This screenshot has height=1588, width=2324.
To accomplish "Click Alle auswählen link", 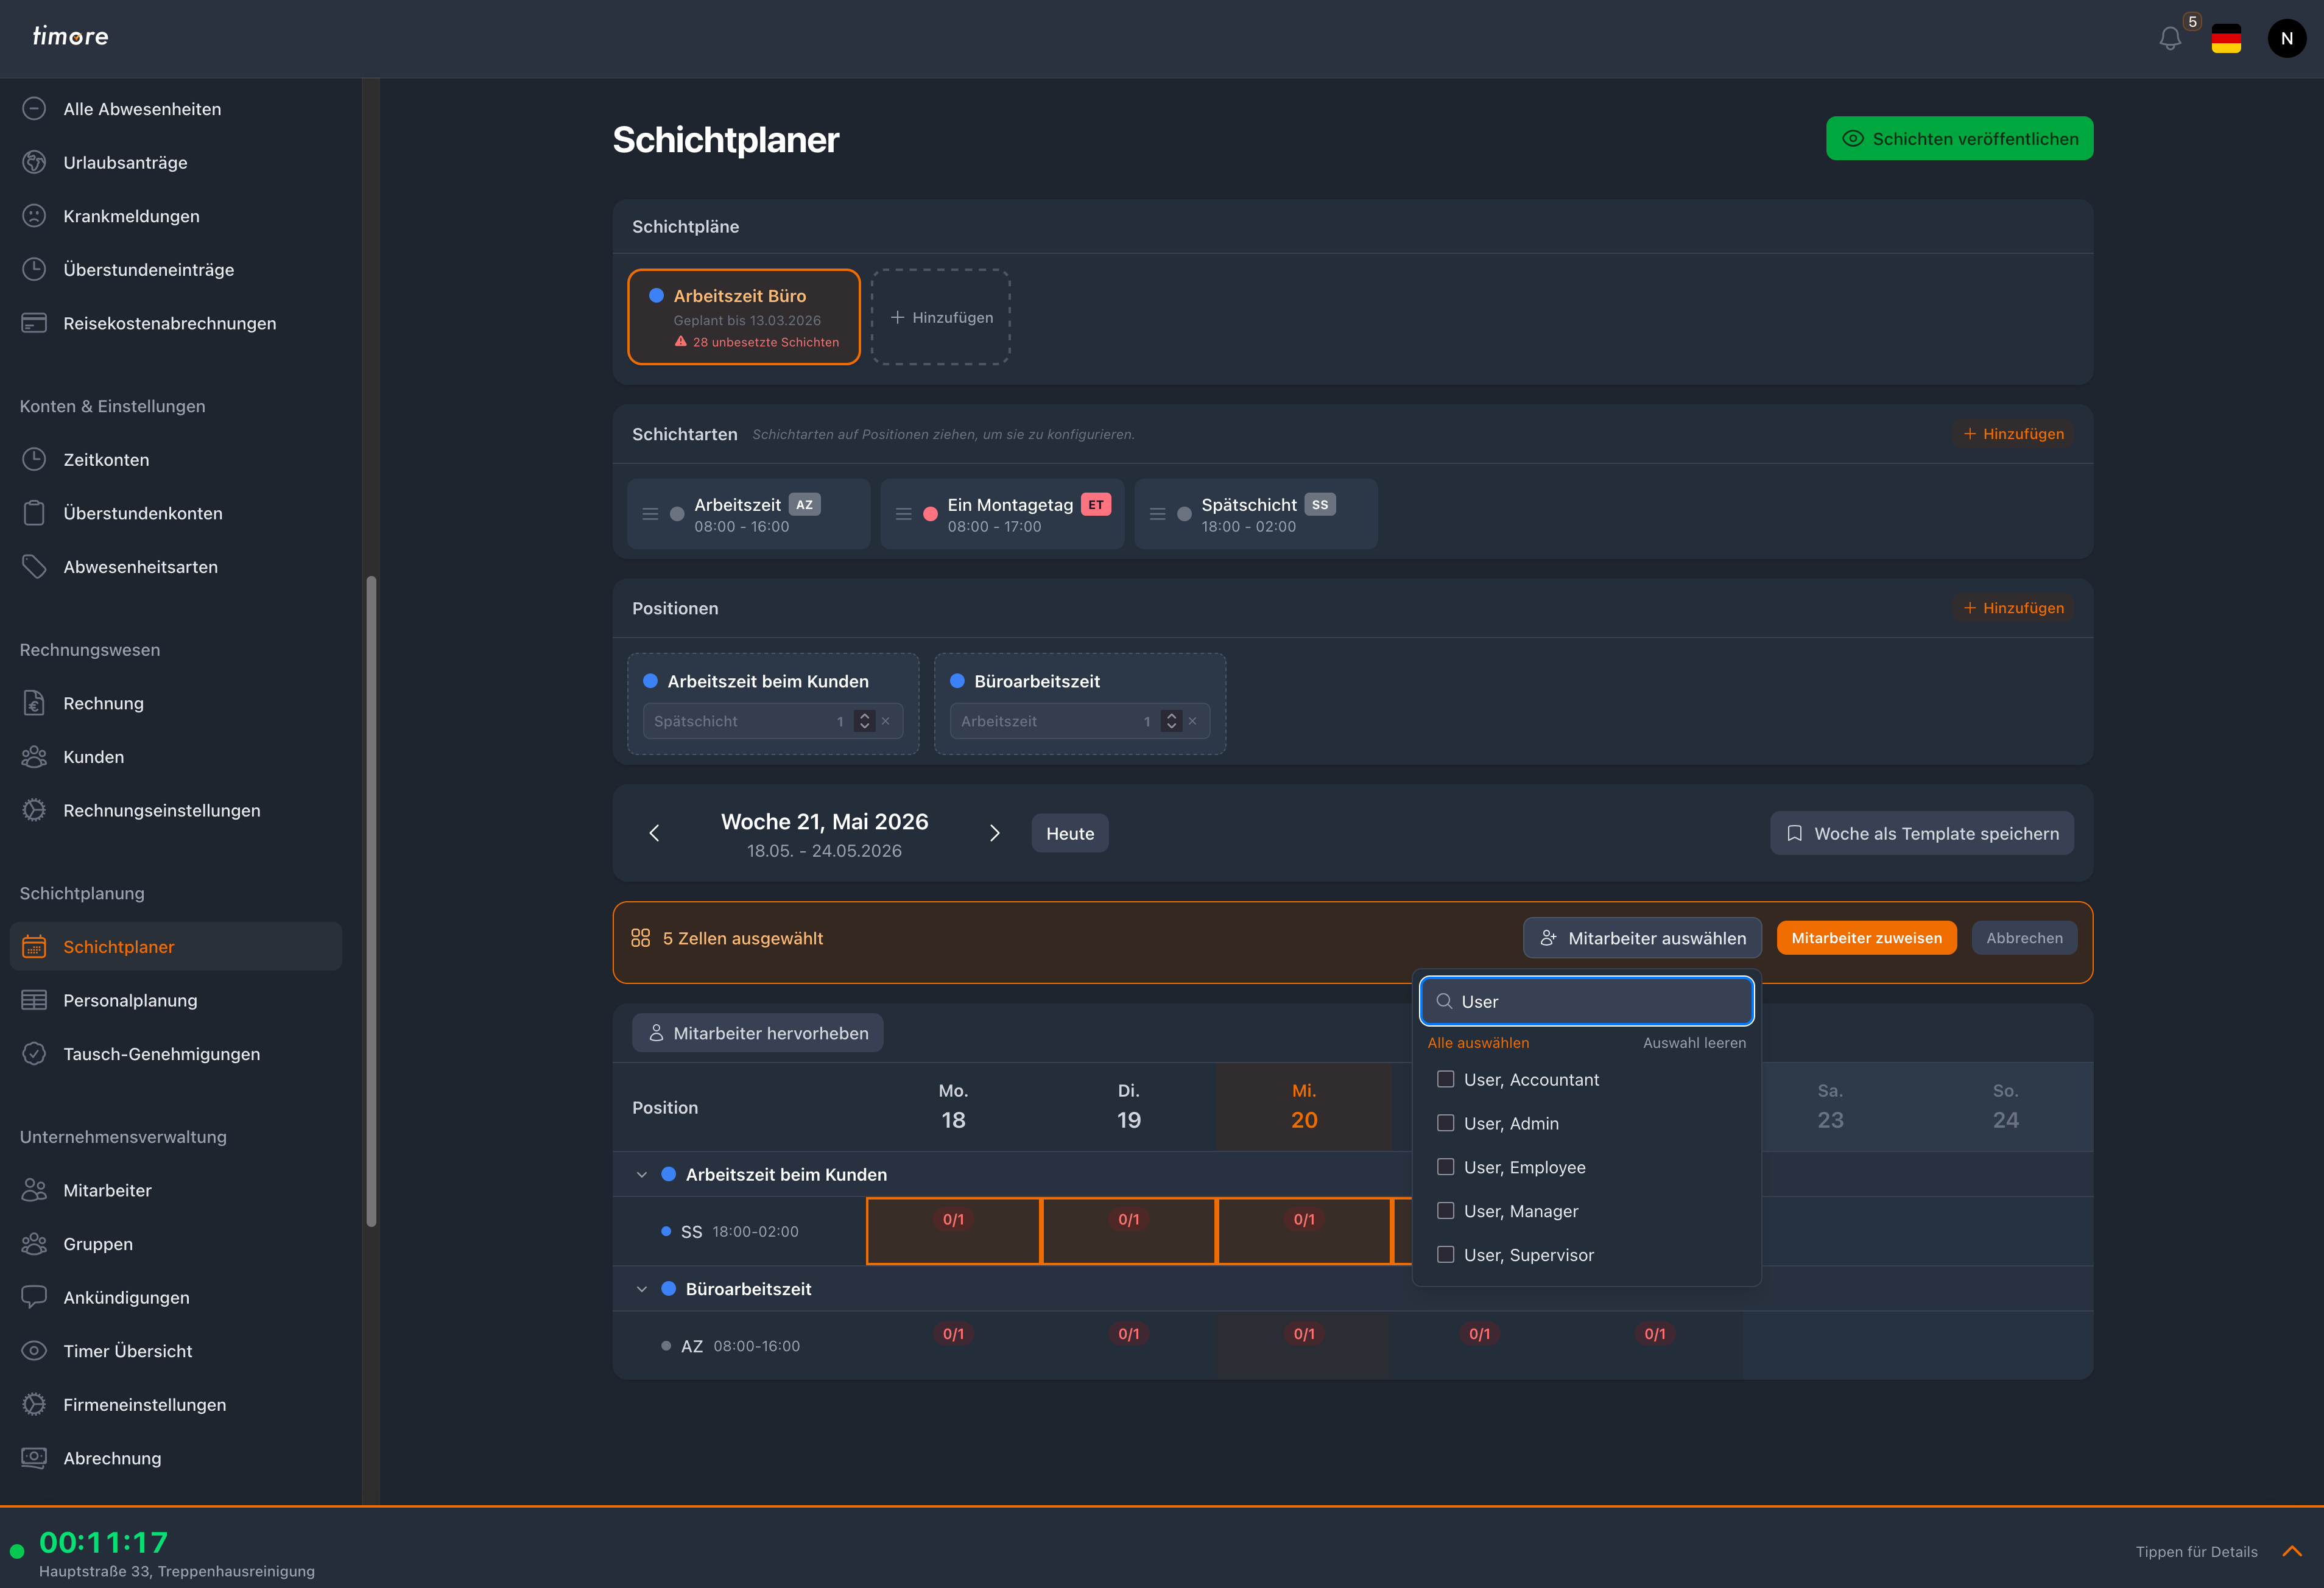I will click(1478, 1042).
